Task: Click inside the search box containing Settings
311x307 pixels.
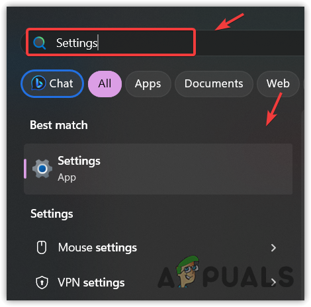Action: click(111, 42)
